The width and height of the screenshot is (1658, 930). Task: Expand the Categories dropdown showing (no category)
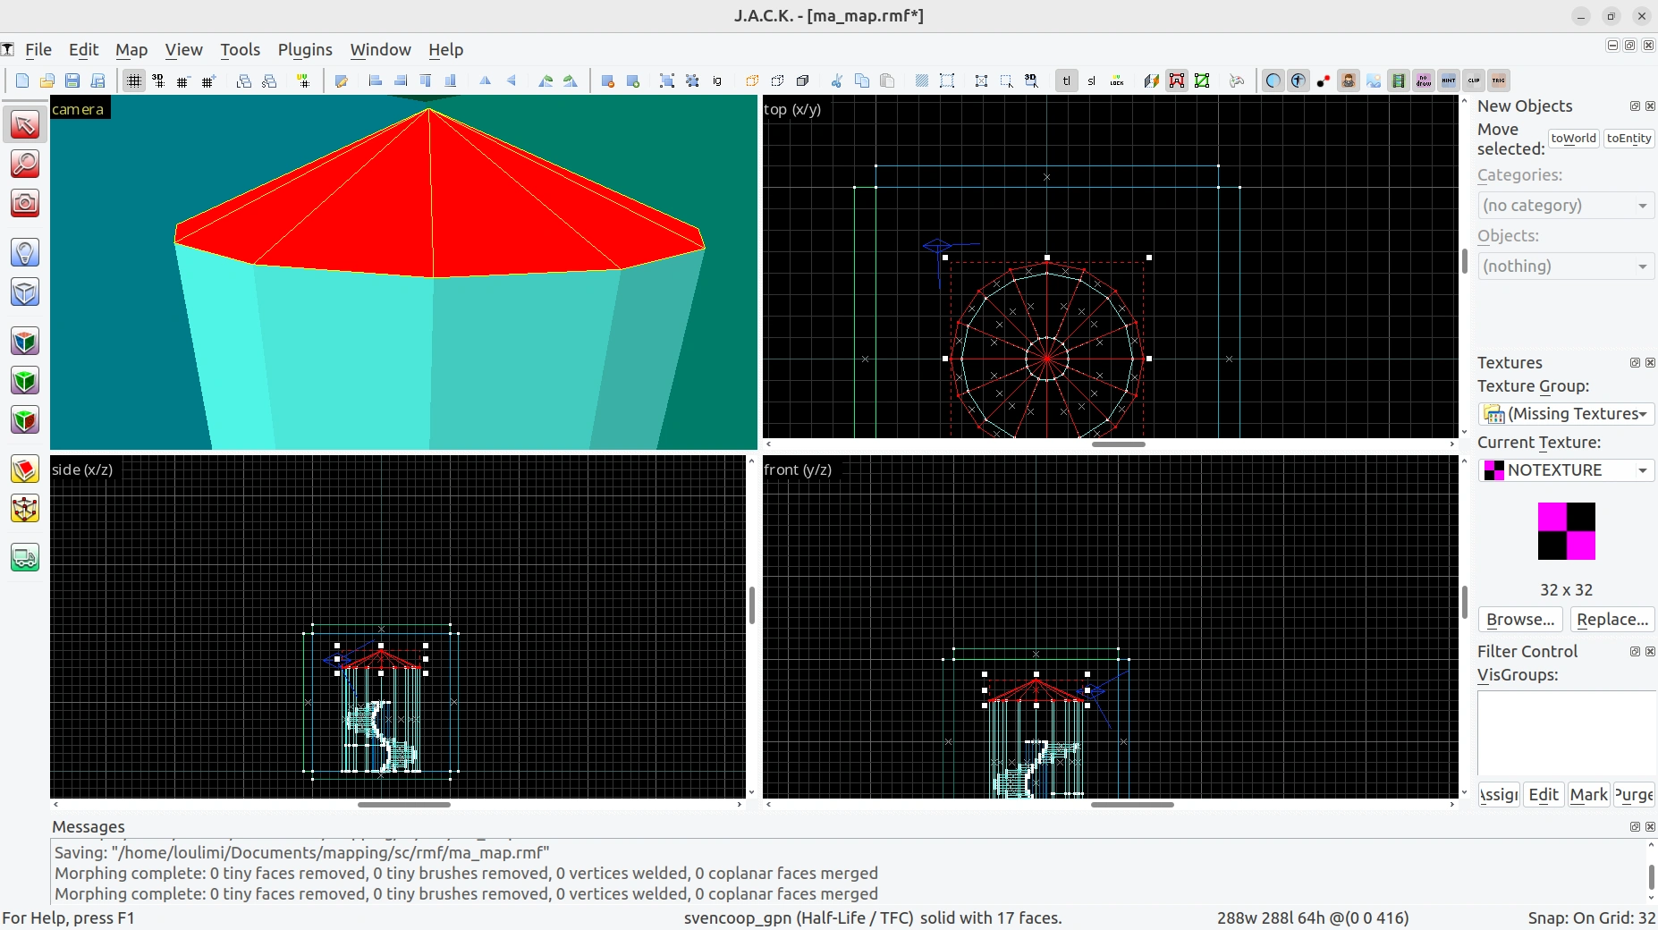(1565, 205)
